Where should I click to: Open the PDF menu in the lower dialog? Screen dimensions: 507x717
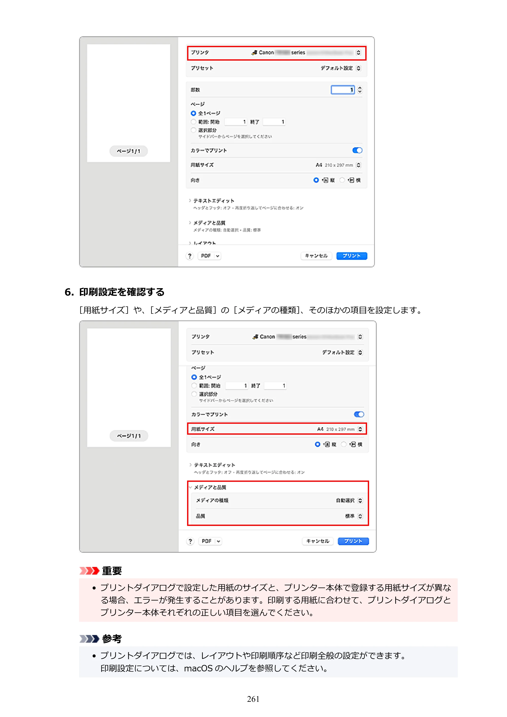211,542
